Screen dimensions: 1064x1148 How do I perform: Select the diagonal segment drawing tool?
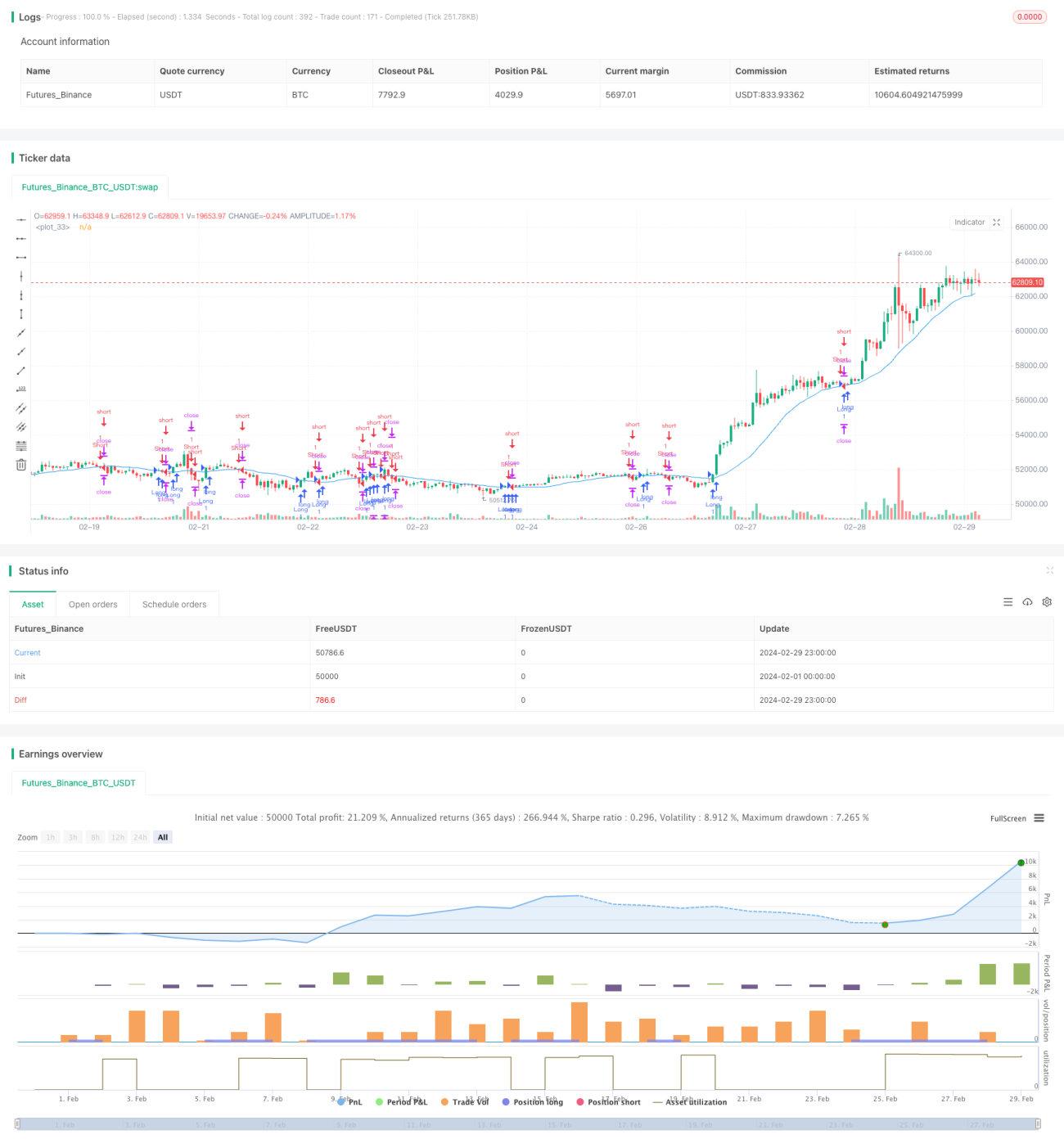tap(21, 371)
